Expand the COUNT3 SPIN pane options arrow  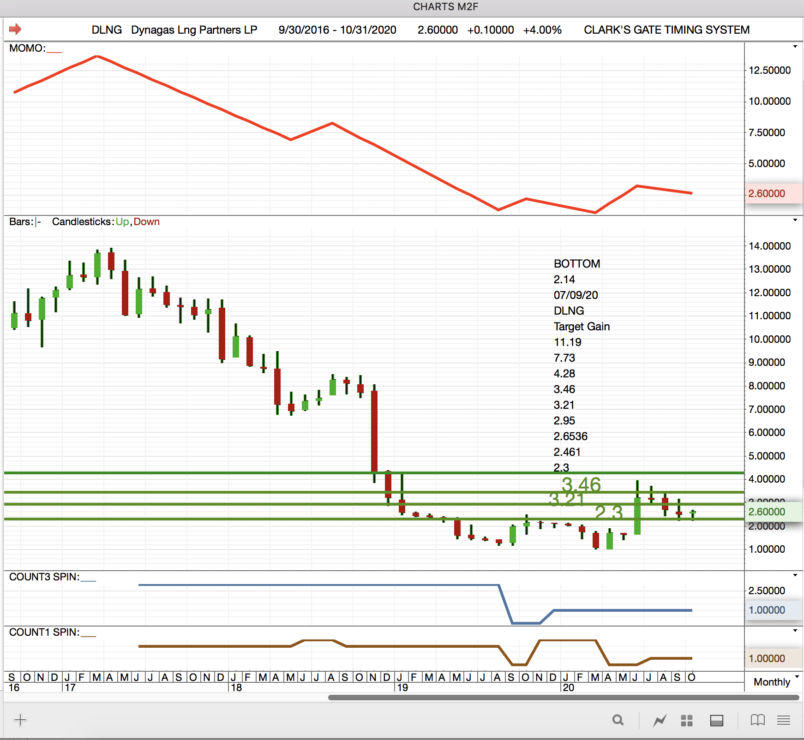(x=795, y=575)
